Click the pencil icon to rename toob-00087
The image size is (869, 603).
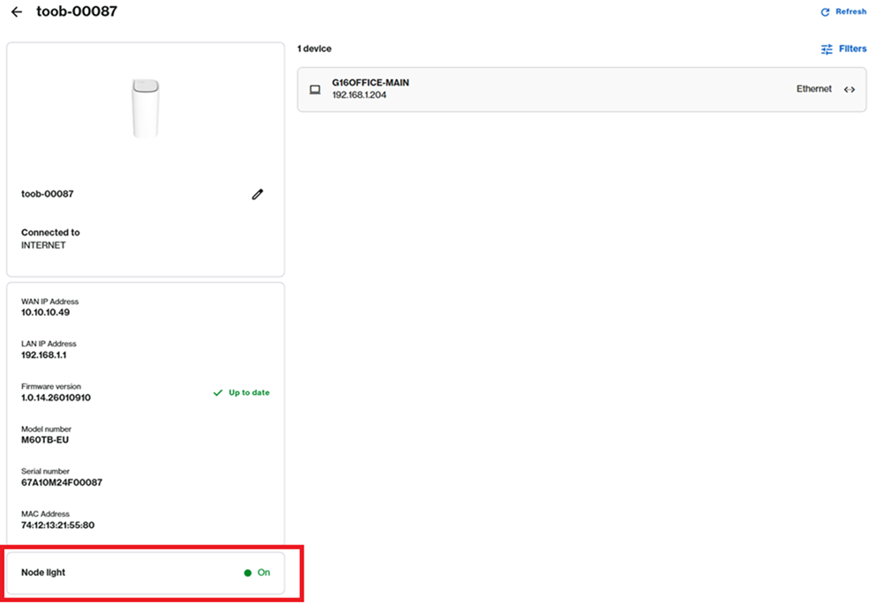(x=257, y=194)
